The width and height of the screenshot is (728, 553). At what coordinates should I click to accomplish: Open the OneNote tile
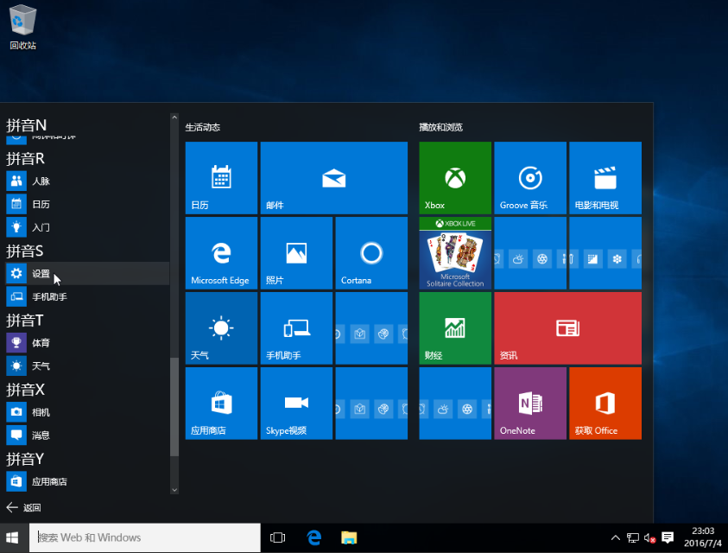529,403
